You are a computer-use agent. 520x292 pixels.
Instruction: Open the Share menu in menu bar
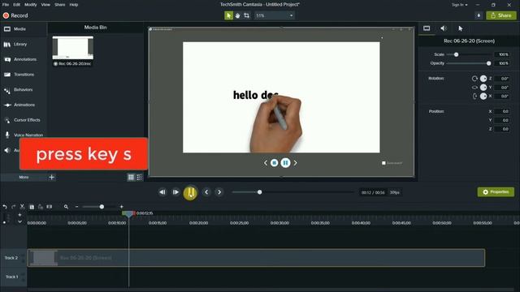coord(59,5)
